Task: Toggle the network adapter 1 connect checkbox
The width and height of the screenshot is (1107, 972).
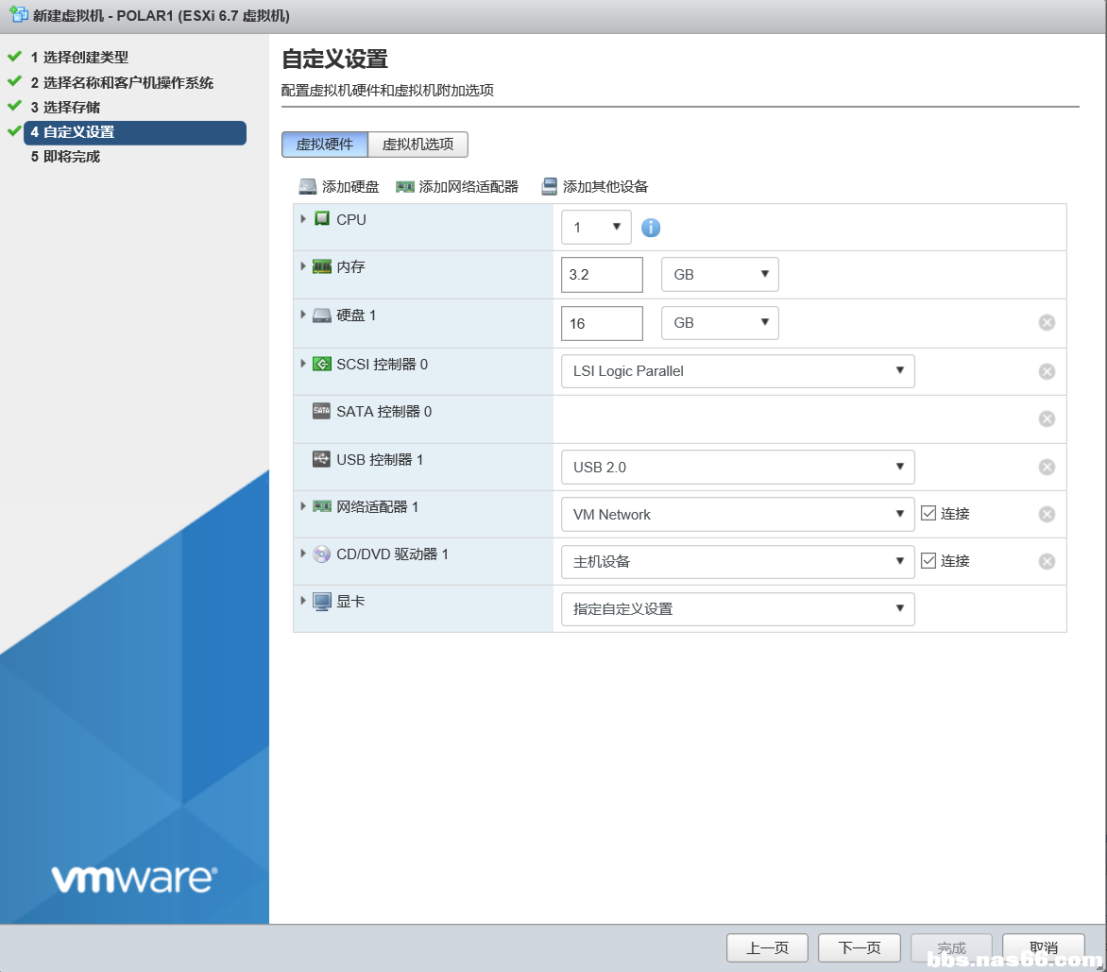Action: (x=928, y=514)
